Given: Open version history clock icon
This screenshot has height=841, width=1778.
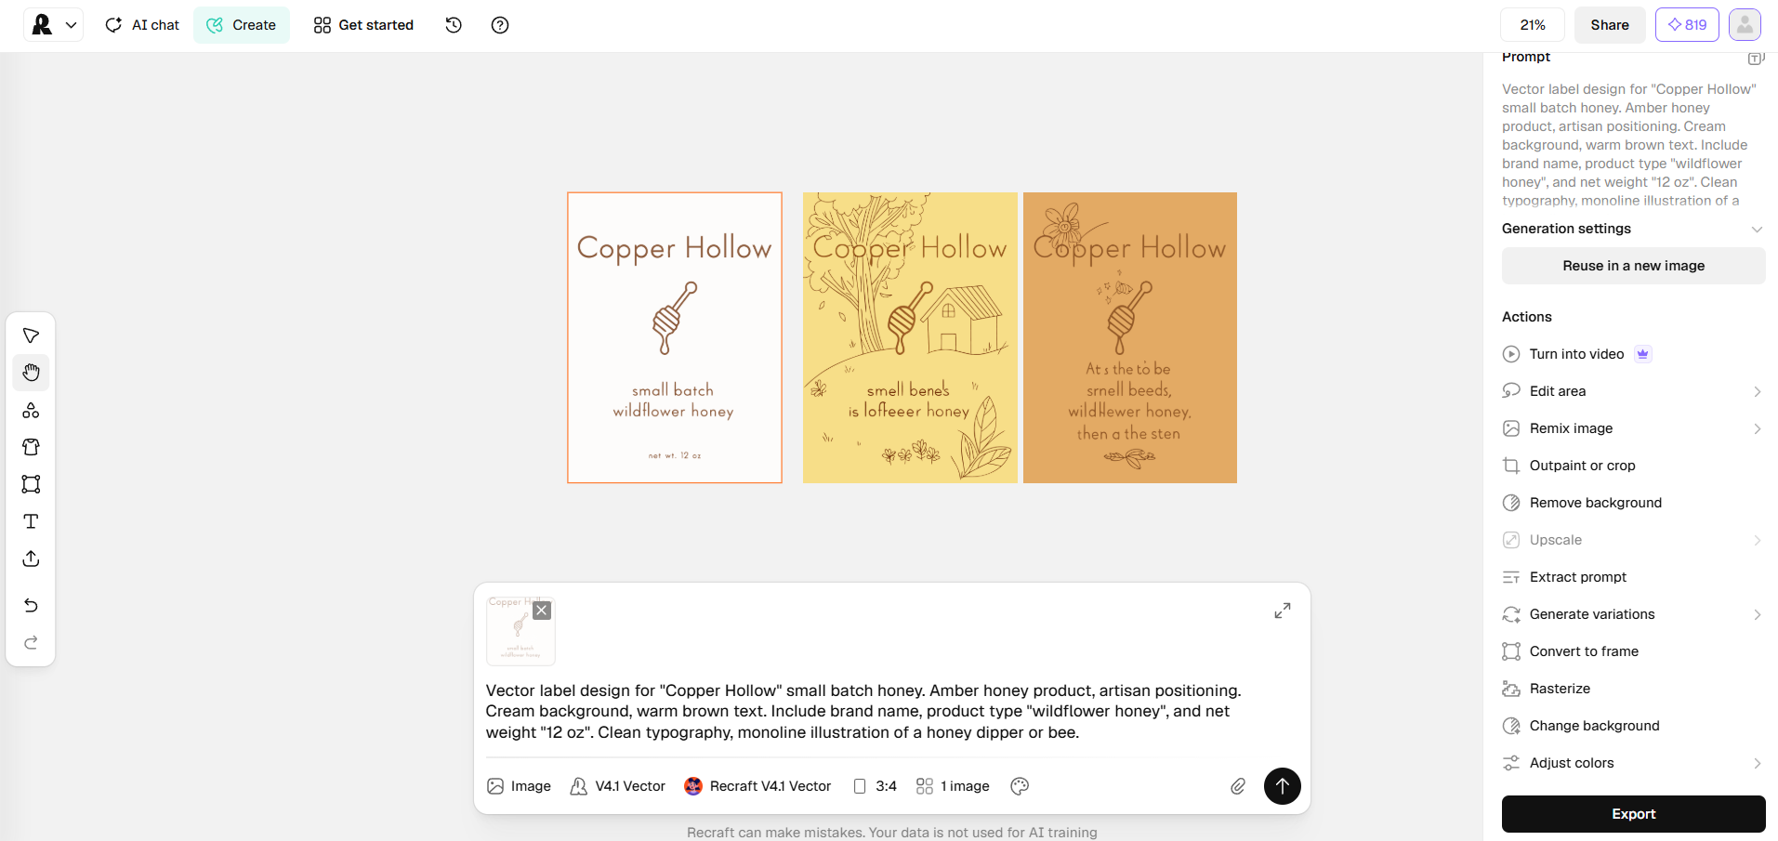Looking at the screenshot, I should [454, 25].
